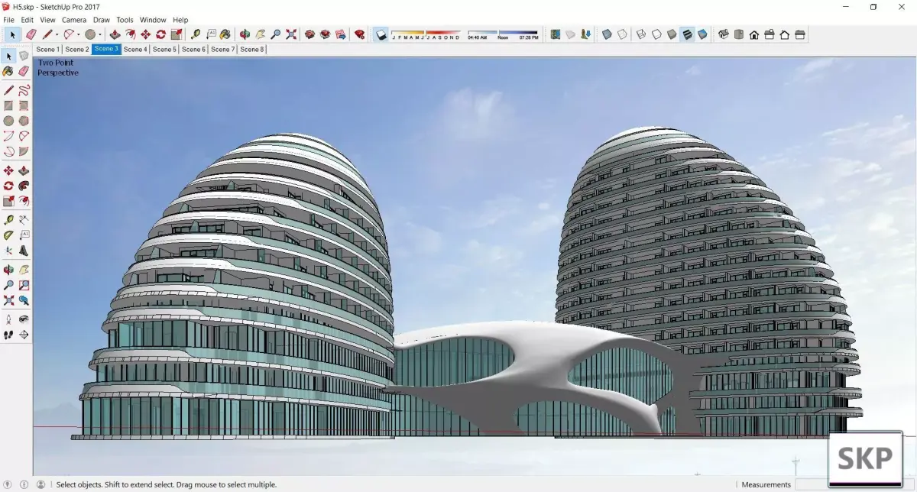Open the View menu
Image resolution: width=917 pixels, height=492 pixels.
coord(47,20)
